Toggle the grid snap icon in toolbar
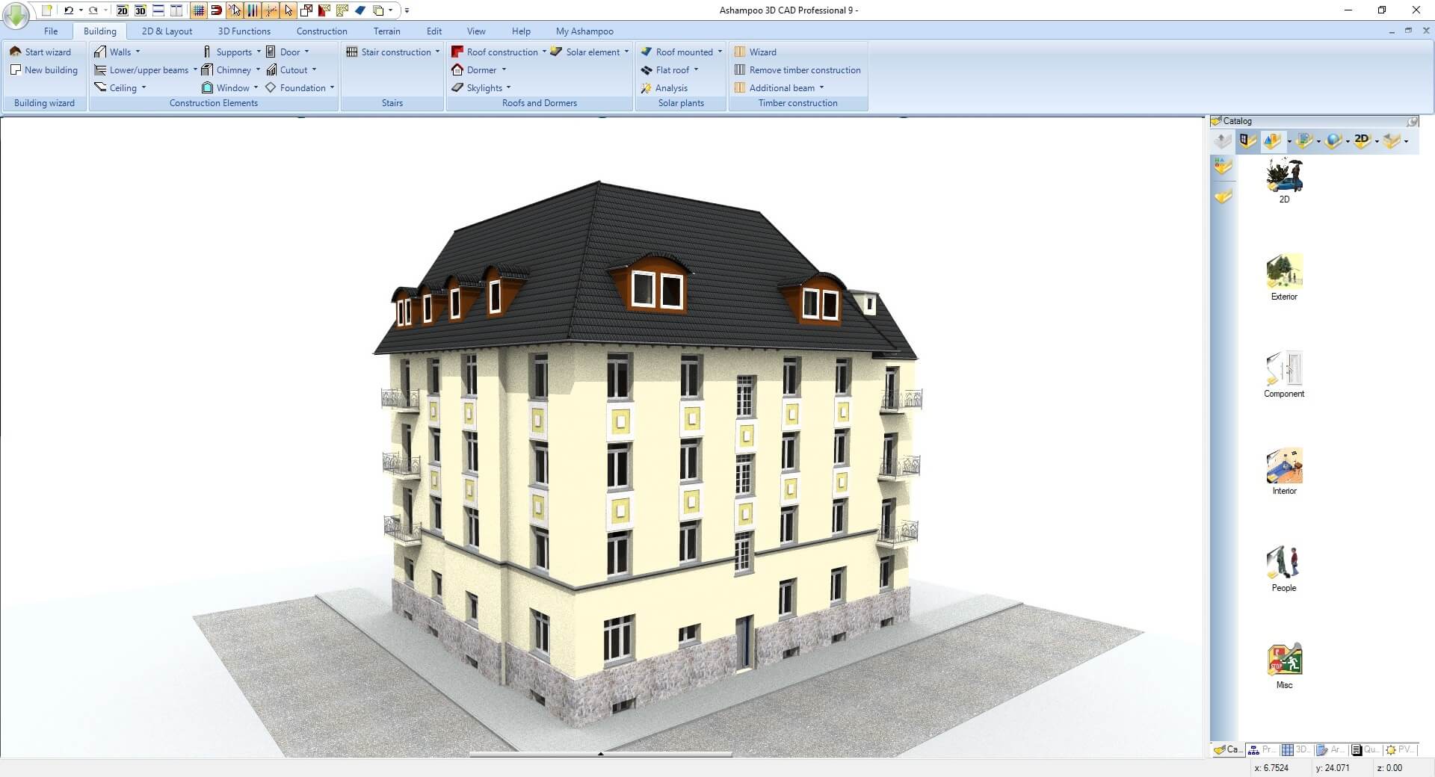Screen dimensions: 1435x777 tap(198, 10)
